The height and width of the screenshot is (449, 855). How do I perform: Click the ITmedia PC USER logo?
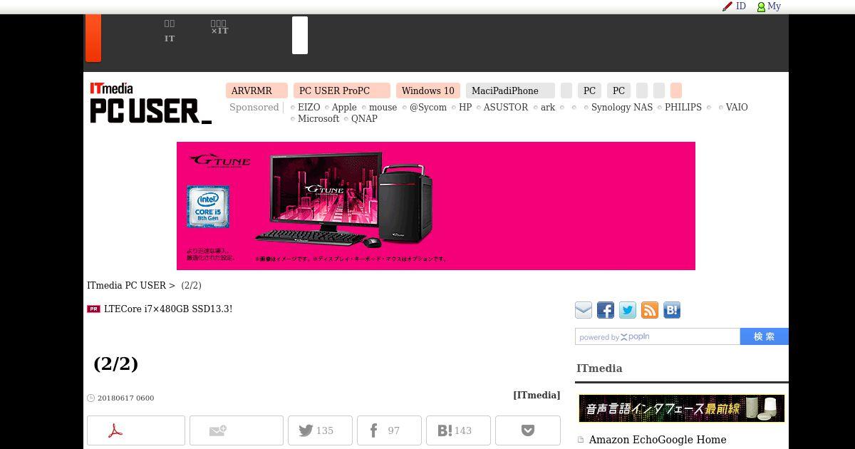coord(150,103)
